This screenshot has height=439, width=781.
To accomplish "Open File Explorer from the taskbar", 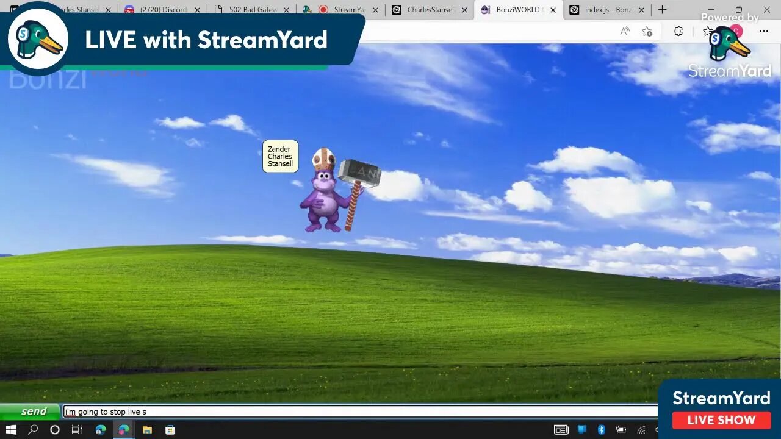I will 147,430.
